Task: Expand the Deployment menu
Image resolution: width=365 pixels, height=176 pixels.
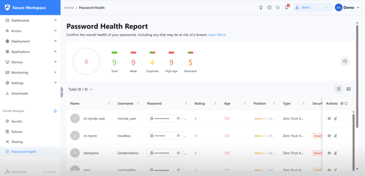Action: click(30, 41)
